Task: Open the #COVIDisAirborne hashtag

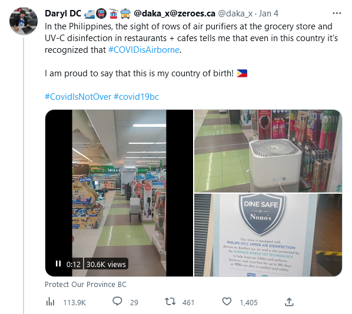Action: coord(144,50)
